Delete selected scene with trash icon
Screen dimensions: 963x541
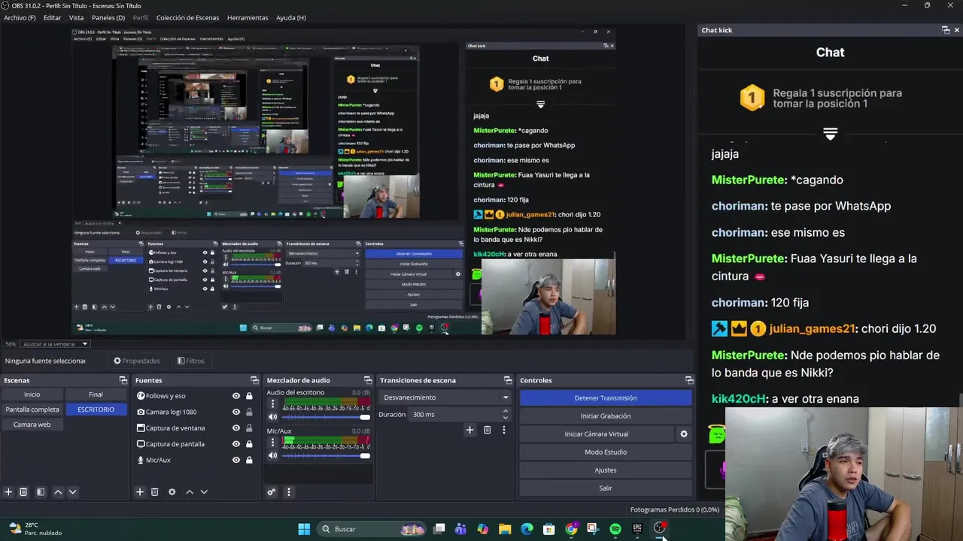tap(23, 492)
